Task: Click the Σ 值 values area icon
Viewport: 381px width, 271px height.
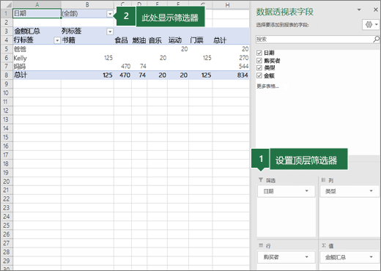Action: coord(324,245)
